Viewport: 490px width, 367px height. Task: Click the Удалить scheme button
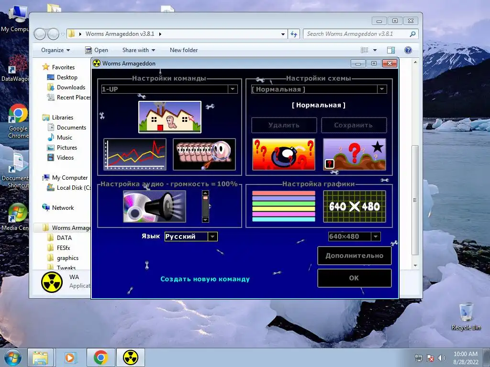[x=284, y=125]
